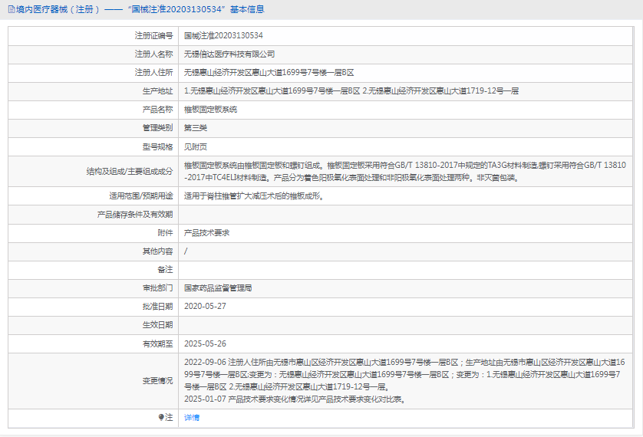This screenshot has height=437, width=643.
Task: Click the 产品储存条件及有效期 label
Action: (x=135, y=214)
